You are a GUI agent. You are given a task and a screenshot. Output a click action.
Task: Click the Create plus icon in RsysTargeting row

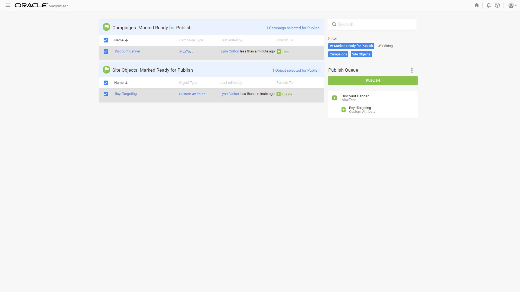point(278,94)
